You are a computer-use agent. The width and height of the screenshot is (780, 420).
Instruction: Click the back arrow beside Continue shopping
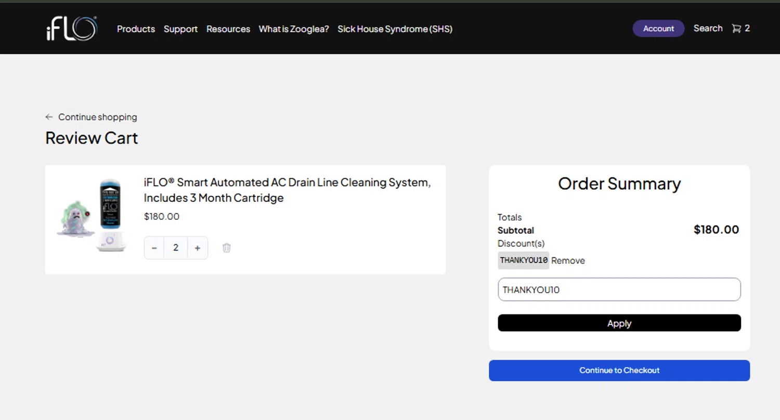(x=49, y=117)
